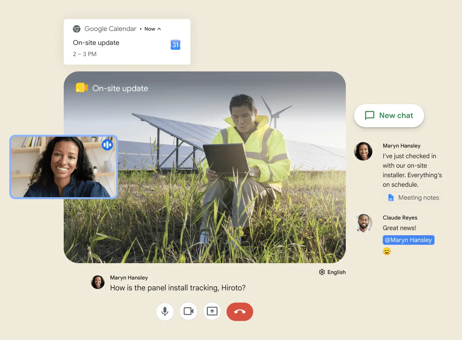Click the Google Meet logo in video
The image size is (462, 340).
(x=82, y=88)
